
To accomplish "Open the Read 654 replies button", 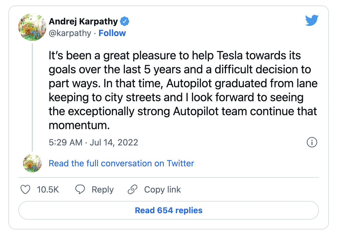I will [x=169, y=210].
